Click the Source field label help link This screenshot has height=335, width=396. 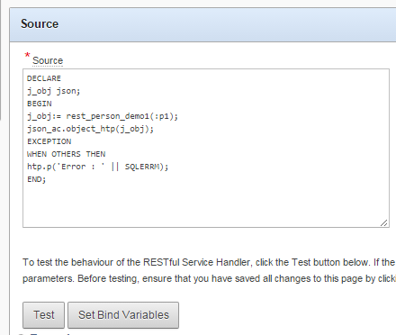48,60
